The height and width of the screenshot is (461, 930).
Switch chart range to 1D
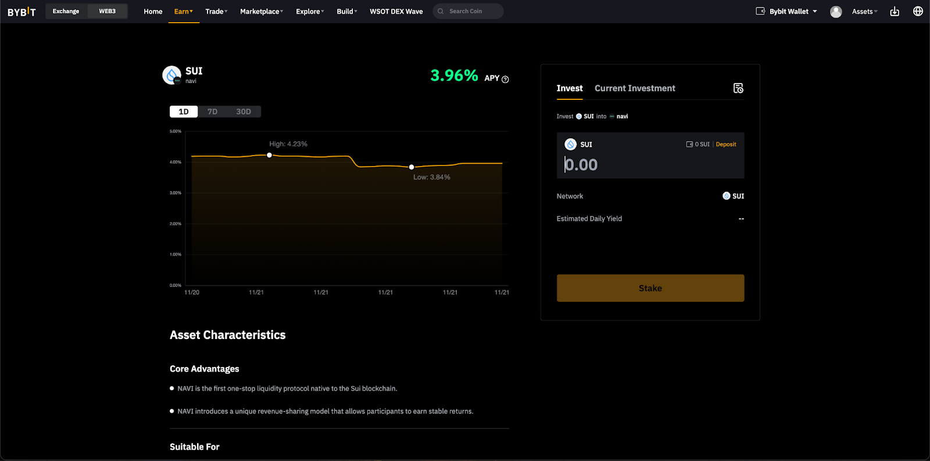(184, 111)
